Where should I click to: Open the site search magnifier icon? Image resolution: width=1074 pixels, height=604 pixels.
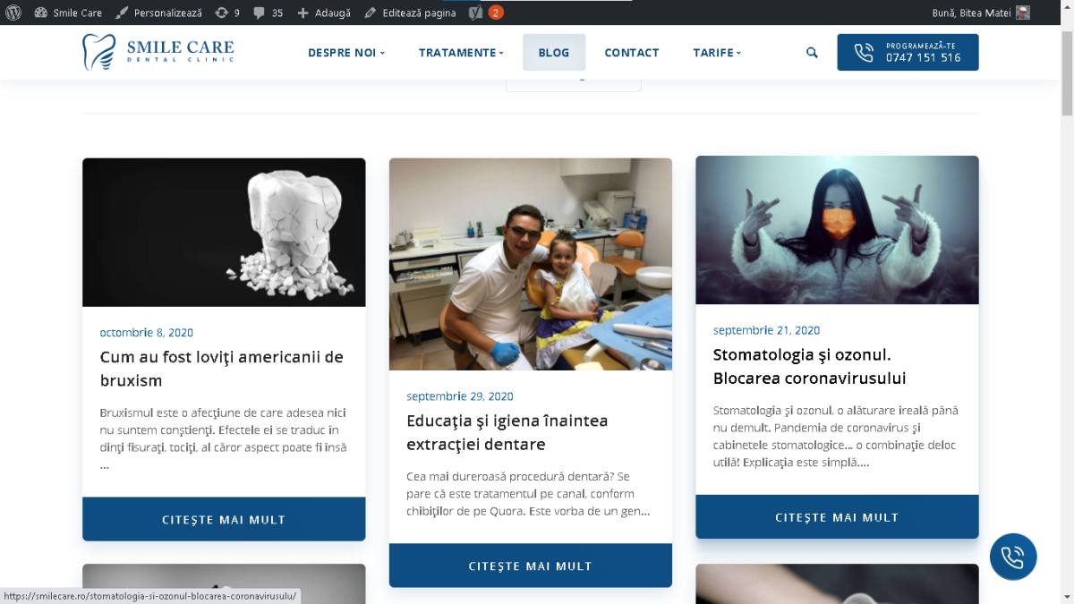coord(812,53)
